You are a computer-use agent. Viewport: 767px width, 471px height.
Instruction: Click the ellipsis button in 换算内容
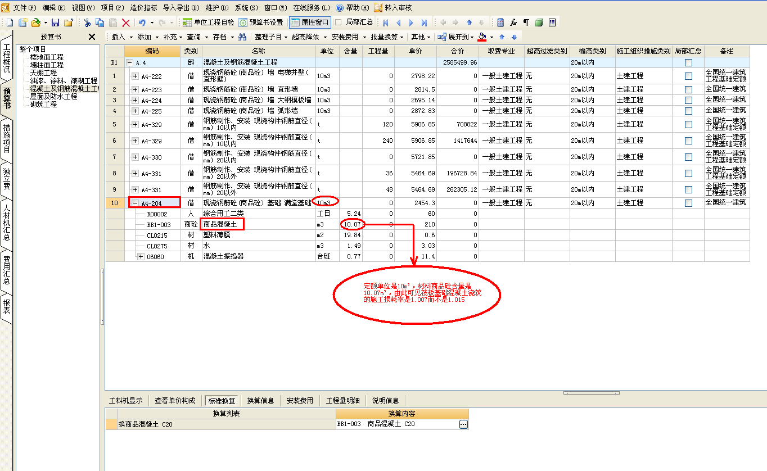463,424
